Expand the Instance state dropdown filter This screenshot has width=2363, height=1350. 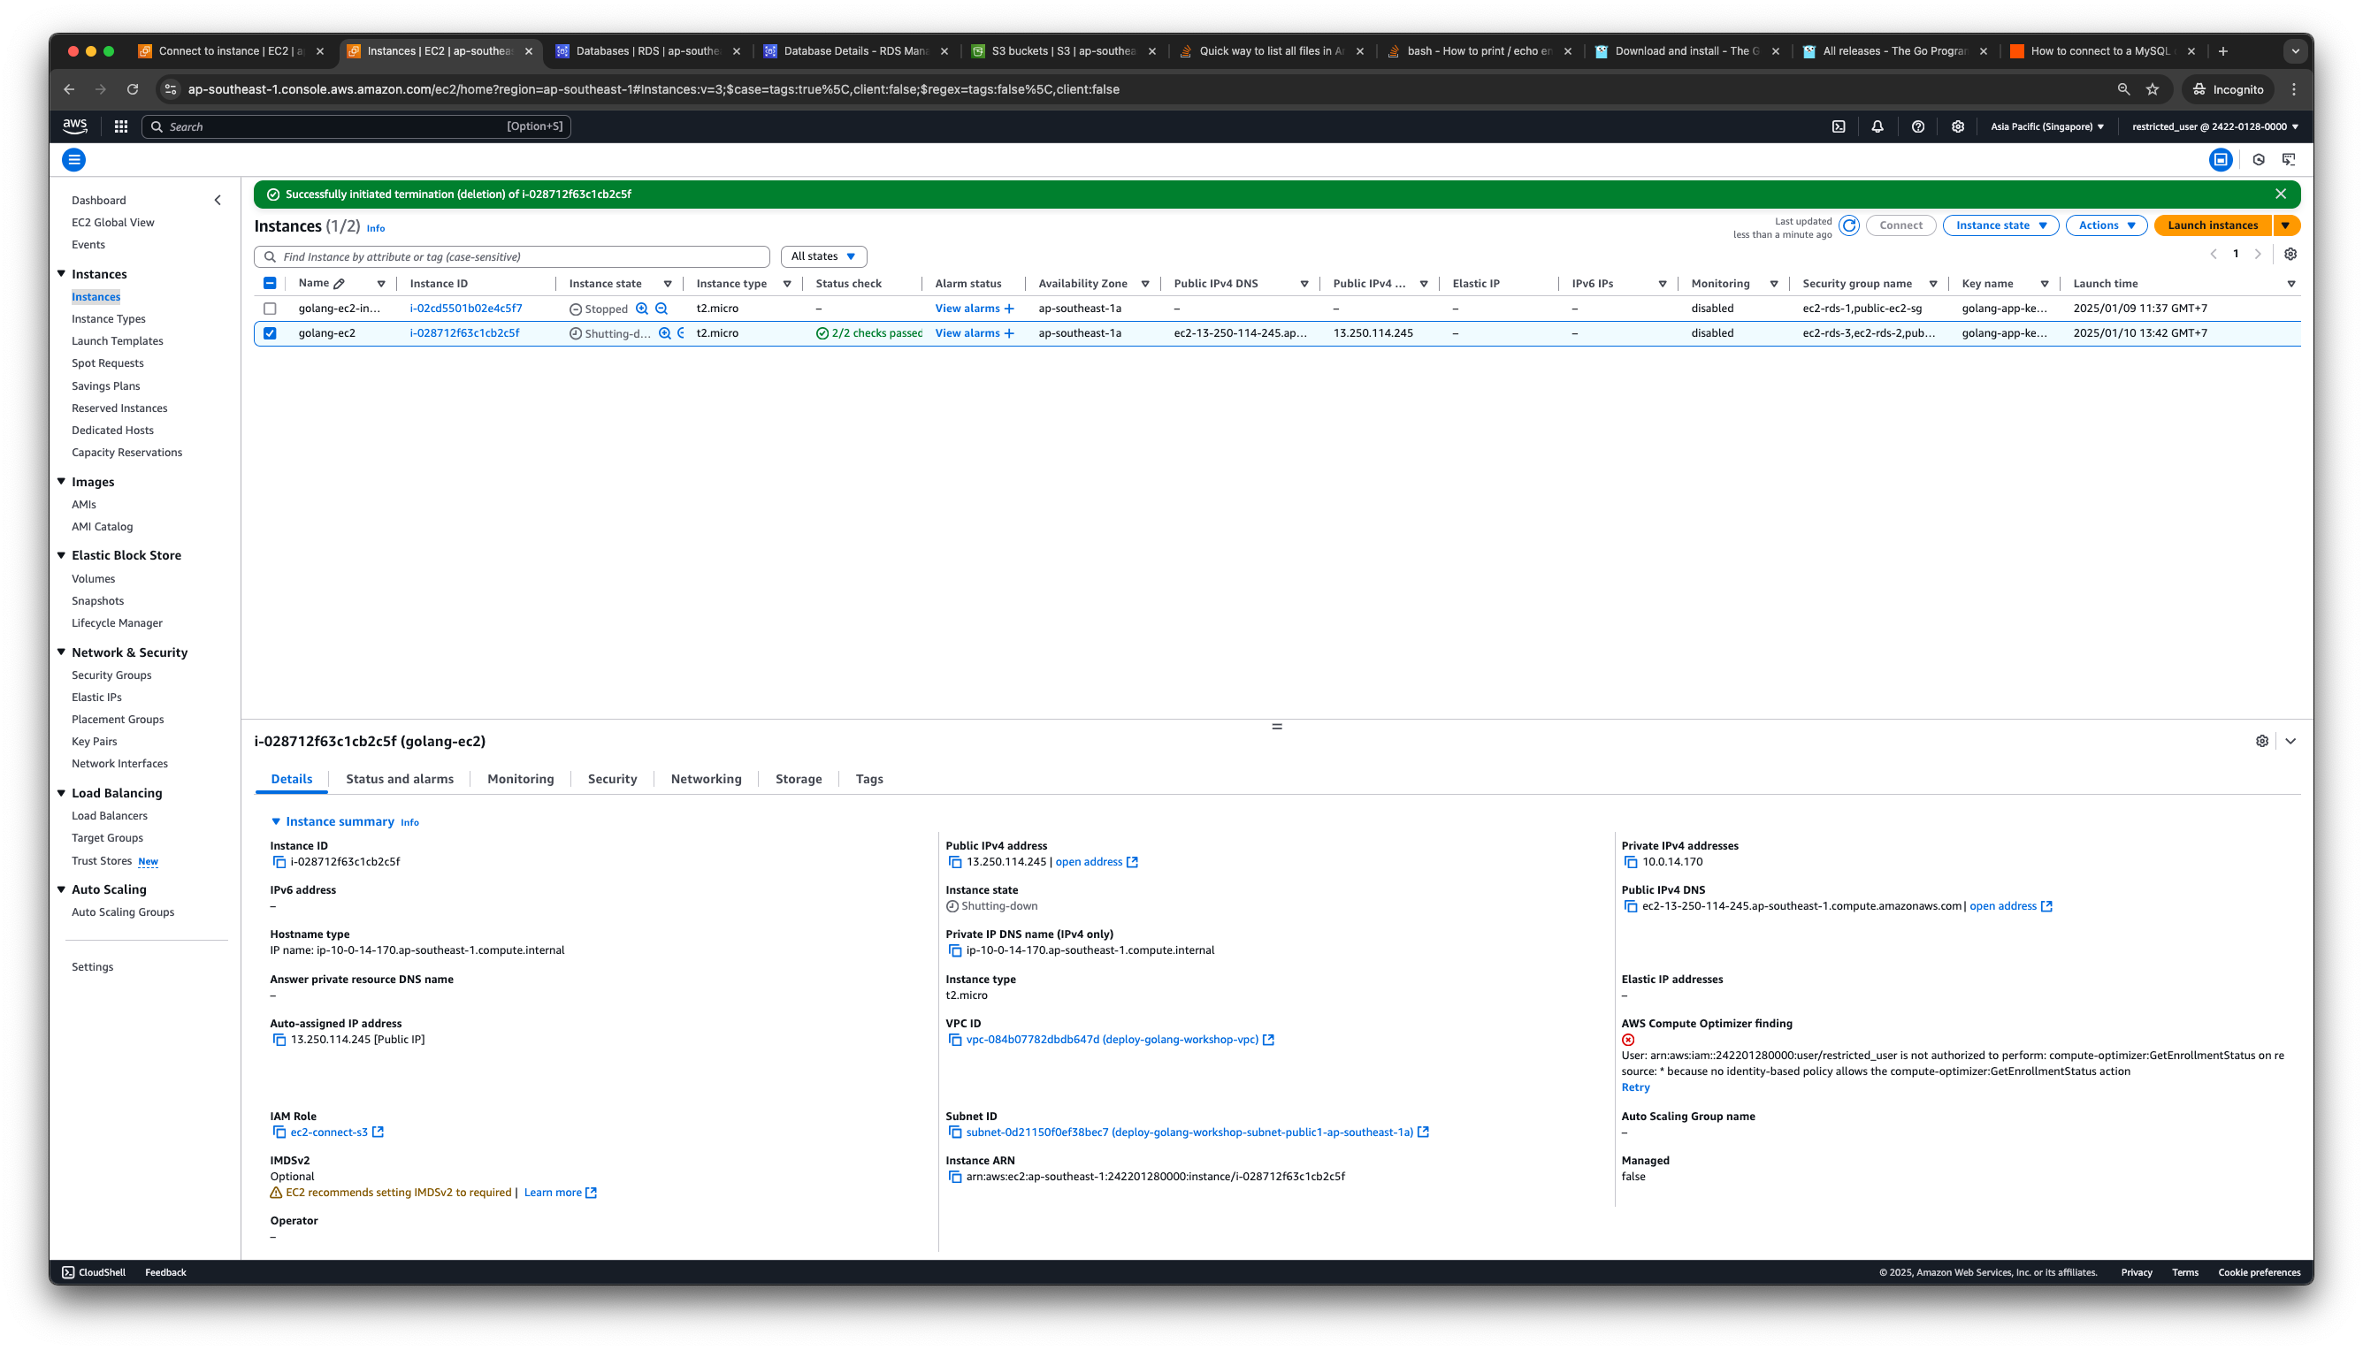[x=822, y=256]
